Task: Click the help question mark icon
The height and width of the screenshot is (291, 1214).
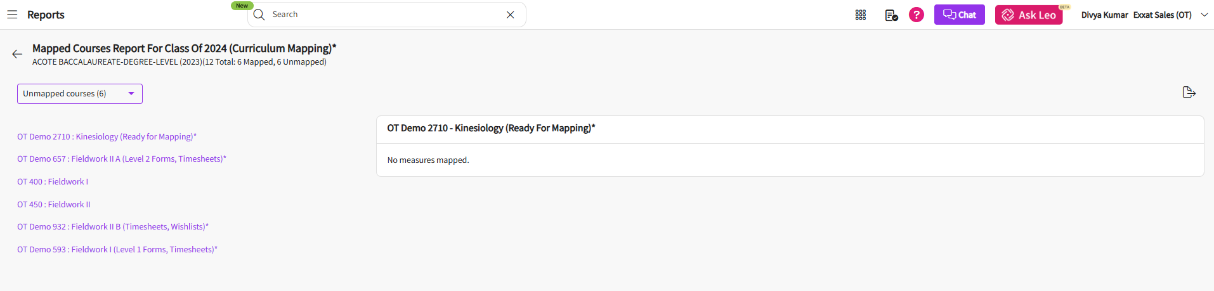Action: pos(916,15)
